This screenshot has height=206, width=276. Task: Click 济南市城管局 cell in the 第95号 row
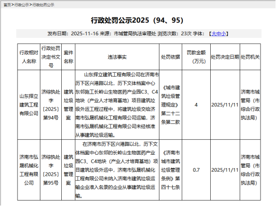click(250, 170)
